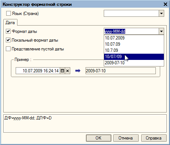170x145 pixels.
Task: Click the yyyy-MM-dd format input field
Action: 131,31
